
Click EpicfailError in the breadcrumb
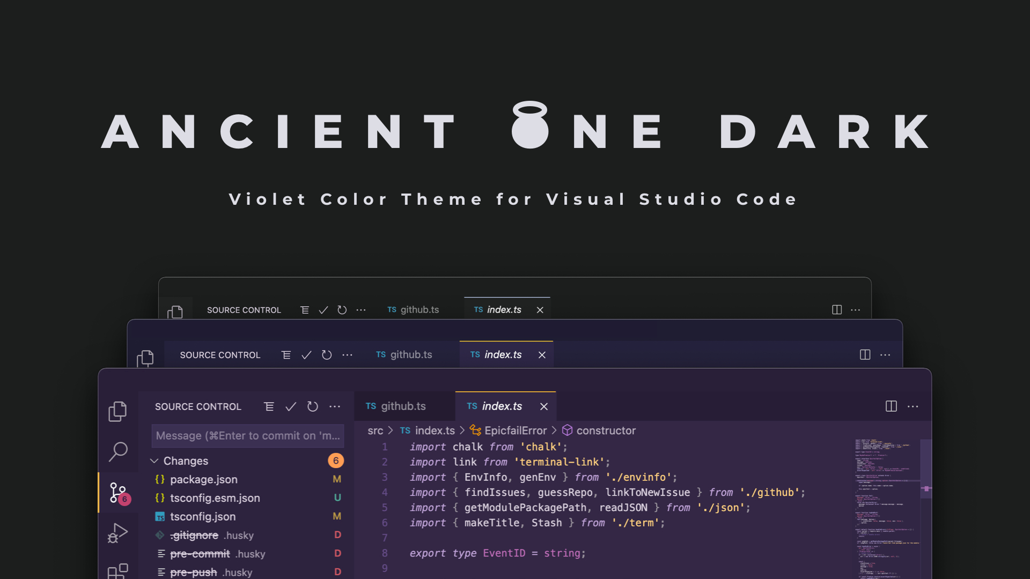tap(515, 430)
